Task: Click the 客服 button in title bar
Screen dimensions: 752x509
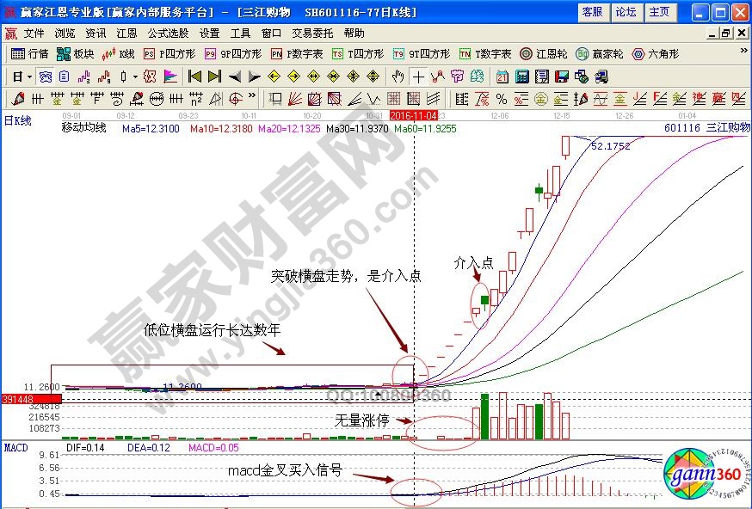Action: pos(592,12)
